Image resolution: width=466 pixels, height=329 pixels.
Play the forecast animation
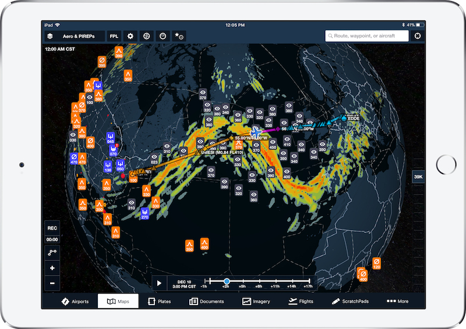(158, 283)
